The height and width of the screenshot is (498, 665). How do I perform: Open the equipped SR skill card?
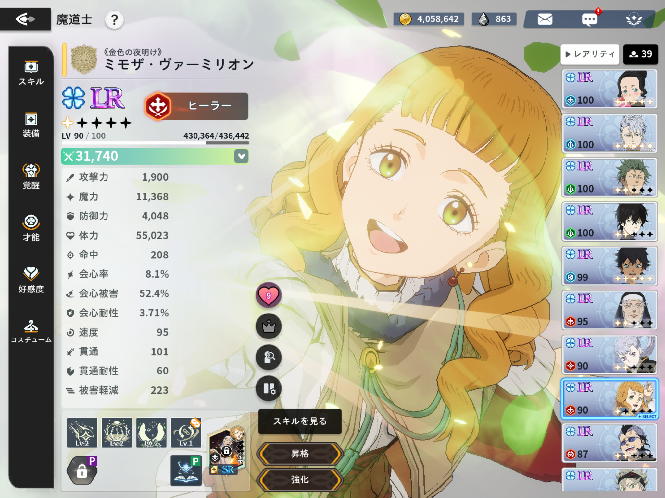[226, 451]
